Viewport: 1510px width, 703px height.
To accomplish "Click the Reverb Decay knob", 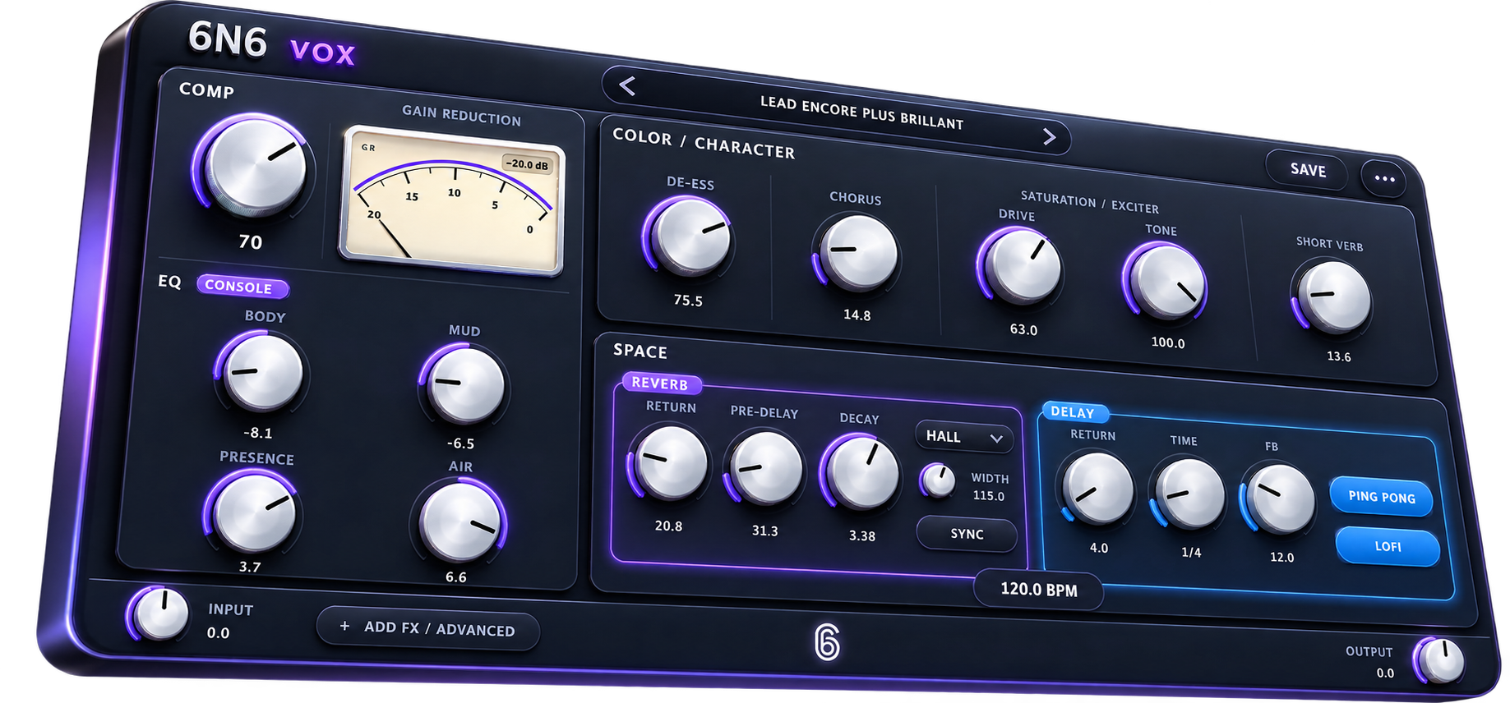I will [862, 473].
